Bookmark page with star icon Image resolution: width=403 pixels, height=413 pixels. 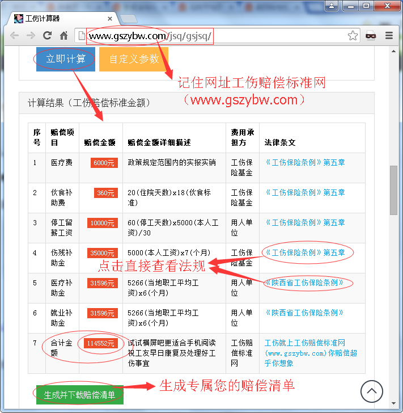pyautogui.click(x=353, y=36)
